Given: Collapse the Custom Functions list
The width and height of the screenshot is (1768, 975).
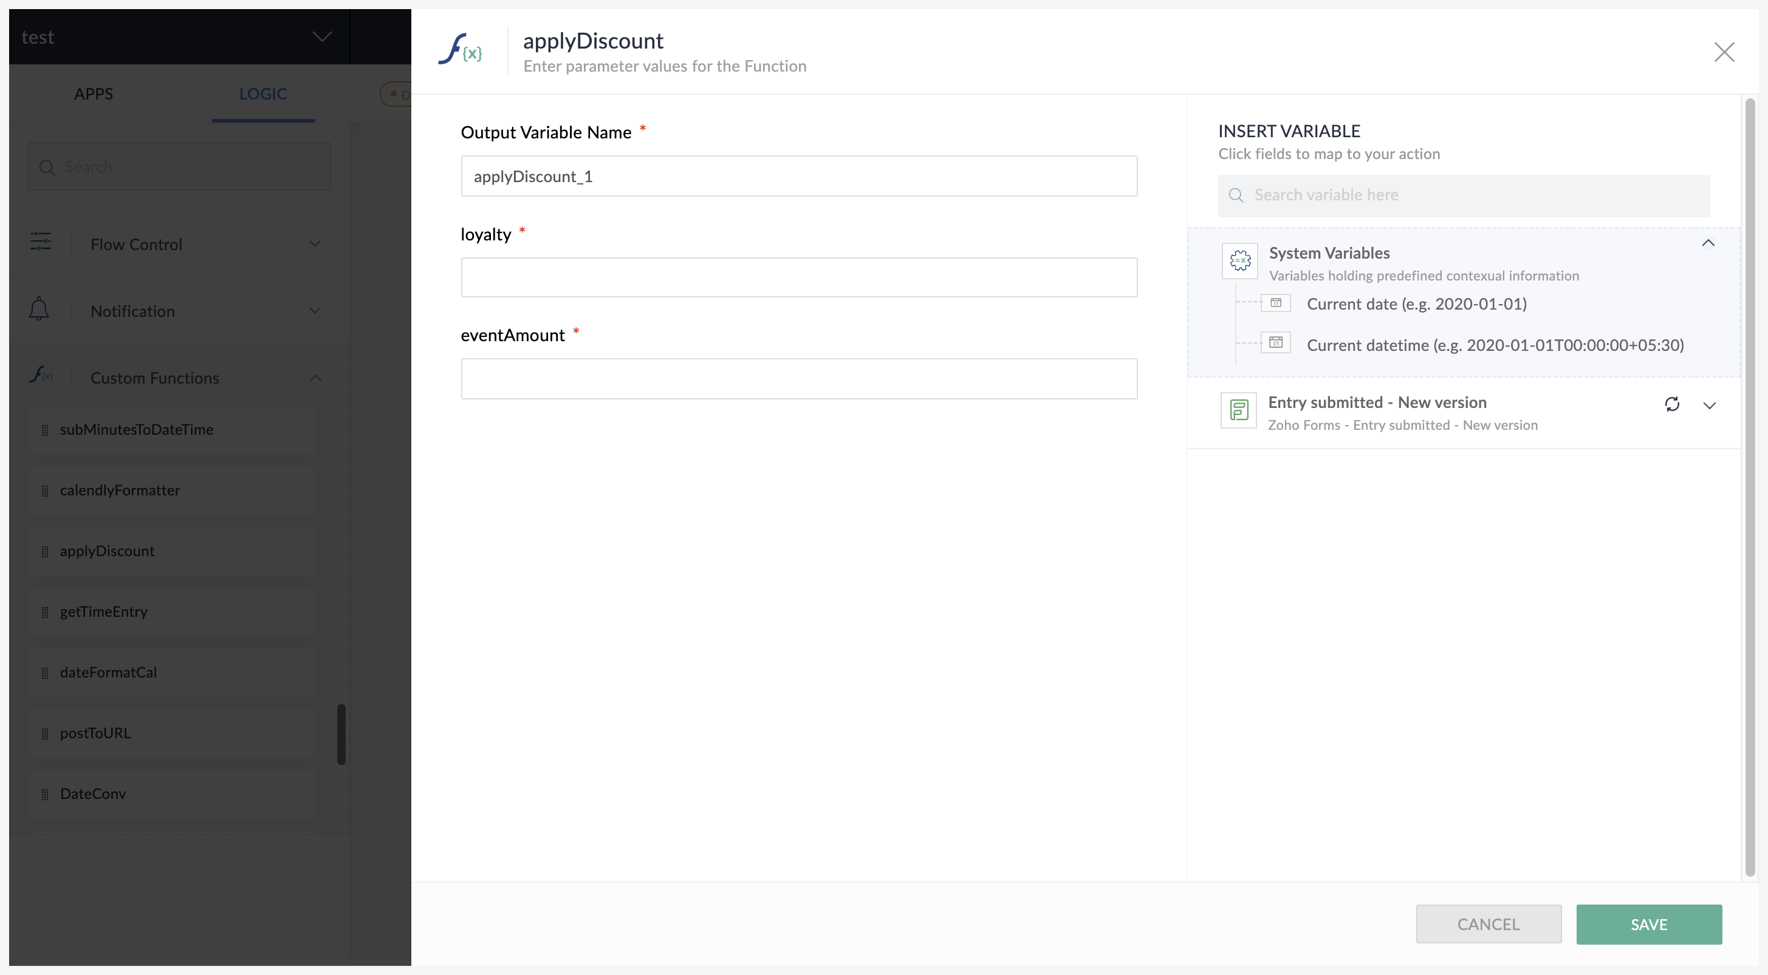Looking at the screenshot, I should 315,378.
